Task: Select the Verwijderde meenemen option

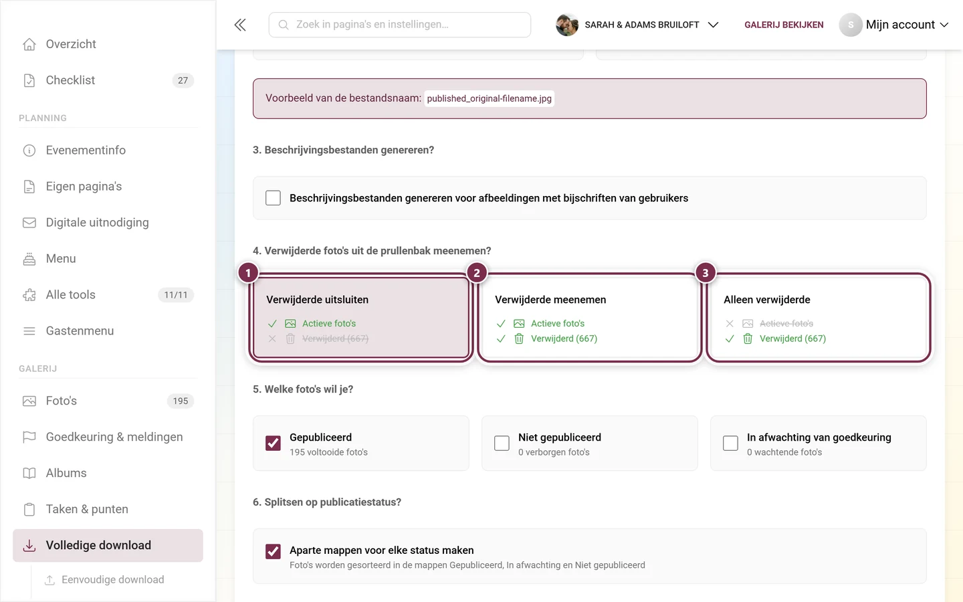Action: (590, 318)
